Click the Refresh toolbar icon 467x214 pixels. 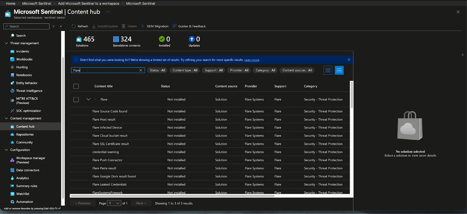click(x=74, y=26)
